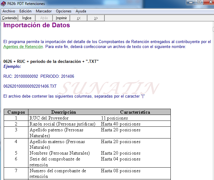This screenshot has width=214, height=180.
Task: Open the Archivo menu
Action: coord(9,11)
